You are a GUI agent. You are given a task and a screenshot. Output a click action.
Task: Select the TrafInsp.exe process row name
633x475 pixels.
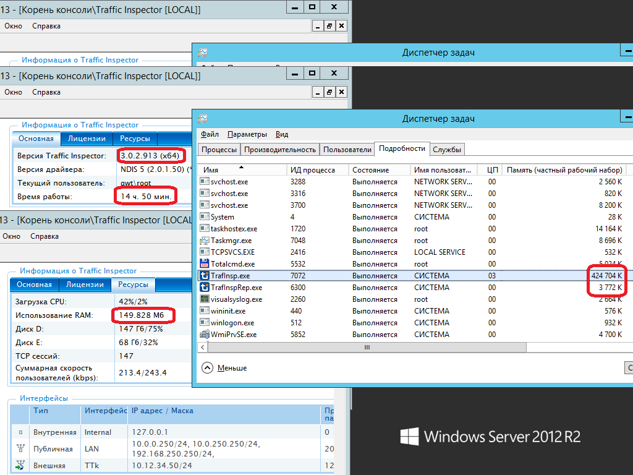pos(230,276)
